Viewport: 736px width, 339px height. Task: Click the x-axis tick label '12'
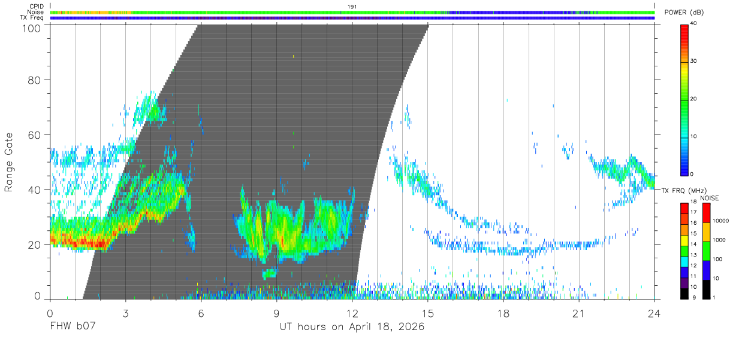pos(352,313)
